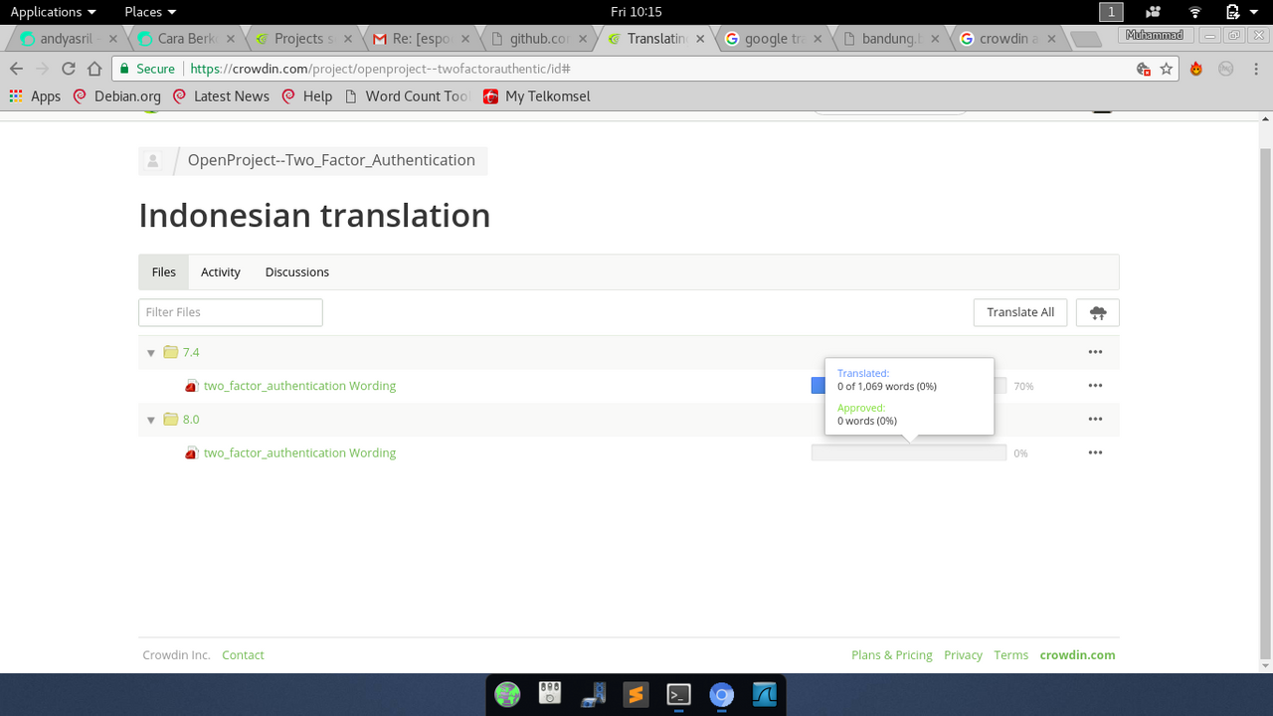Switch to the Files tab
The height and width of the screenshot is (716, 1273).
[x=164, y=272]
